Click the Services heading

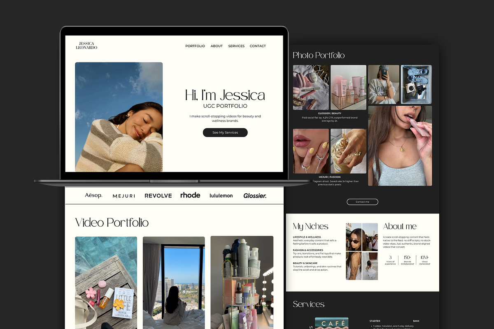(309, 304)
